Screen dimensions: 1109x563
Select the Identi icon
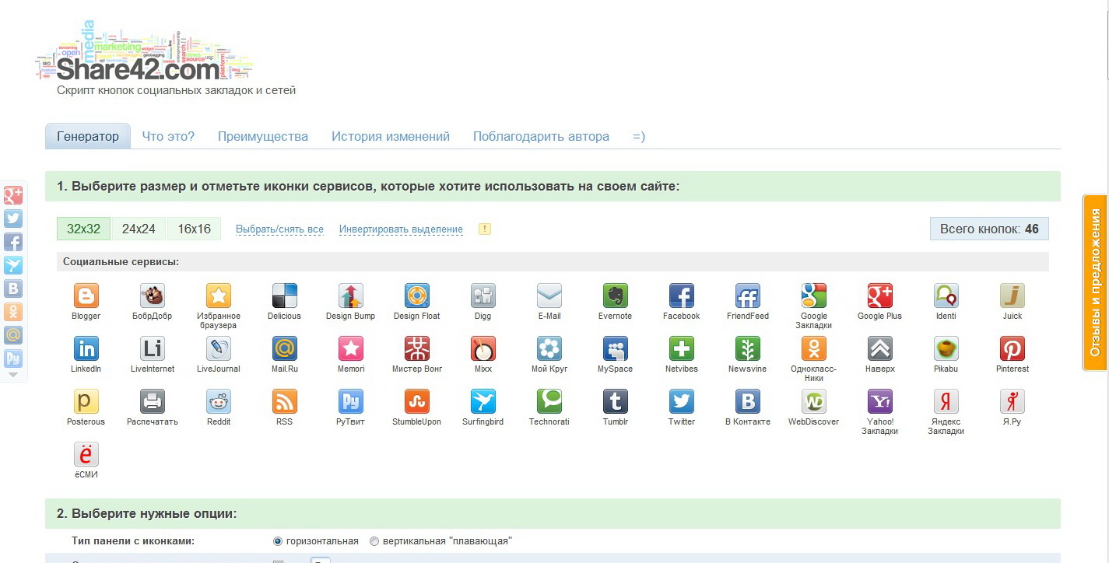click(x=946, y=295)
